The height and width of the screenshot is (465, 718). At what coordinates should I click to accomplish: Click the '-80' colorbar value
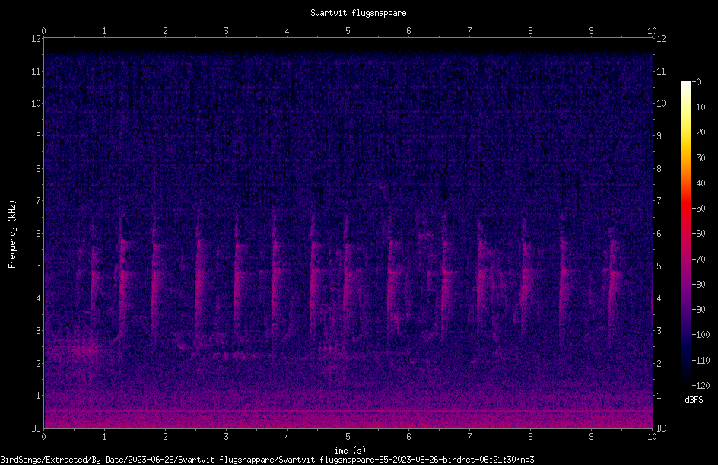[x=698, y=285]
